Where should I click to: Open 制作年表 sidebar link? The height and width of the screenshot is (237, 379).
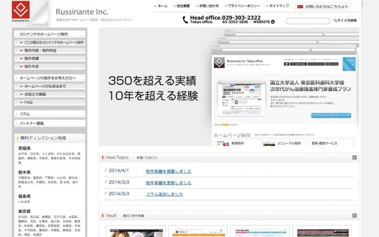click(50, 66)
